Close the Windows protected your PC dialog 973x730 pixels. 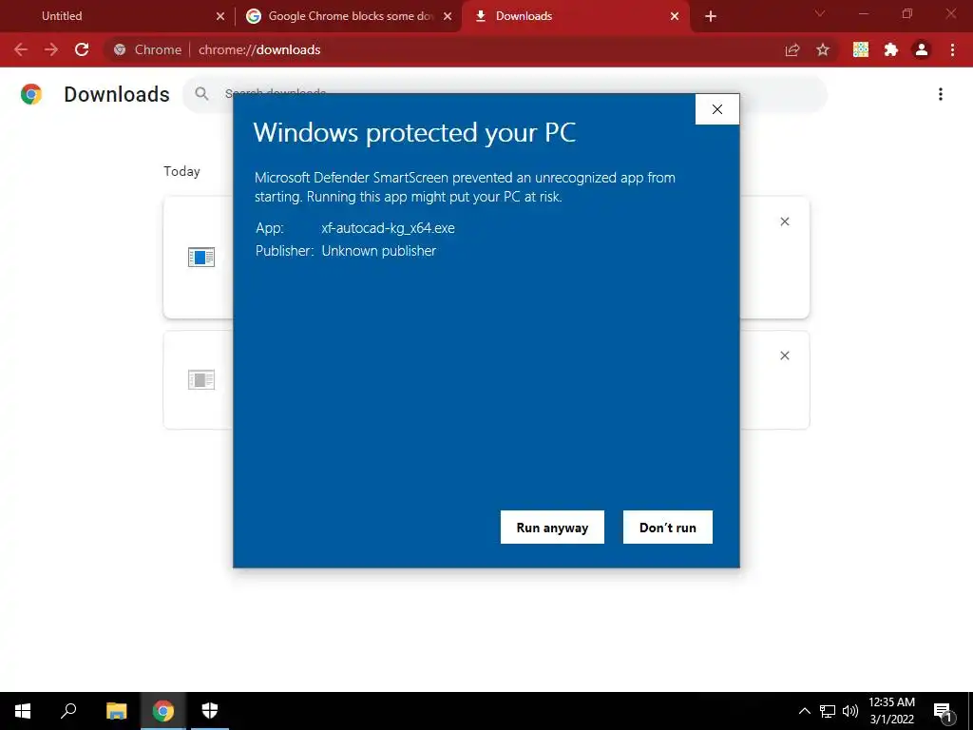tap(716, 109)
